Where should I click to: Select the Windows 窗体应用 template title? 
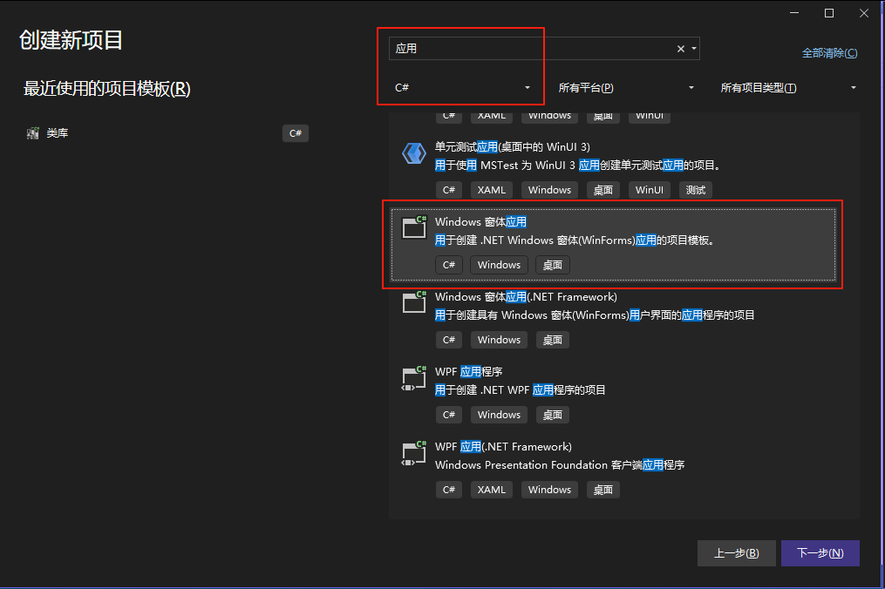[x=480, y=221]
